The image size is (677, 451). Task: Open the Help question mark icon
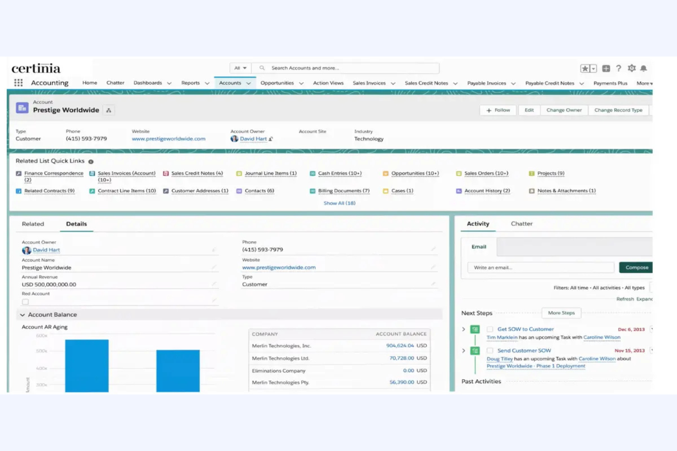(x=618, y=68)
